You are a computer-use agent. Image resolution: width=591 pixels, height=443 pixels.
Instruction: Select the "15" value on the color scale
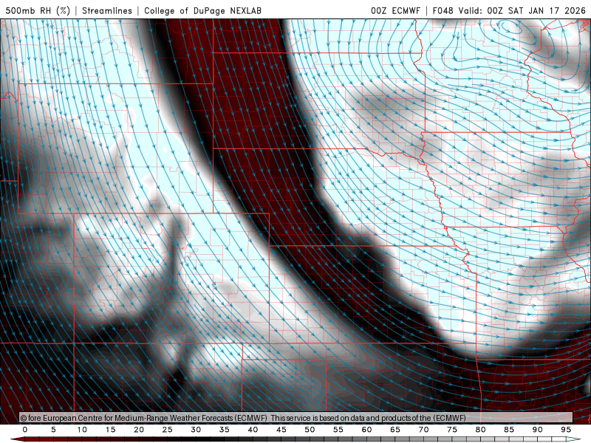pos(110,430)
